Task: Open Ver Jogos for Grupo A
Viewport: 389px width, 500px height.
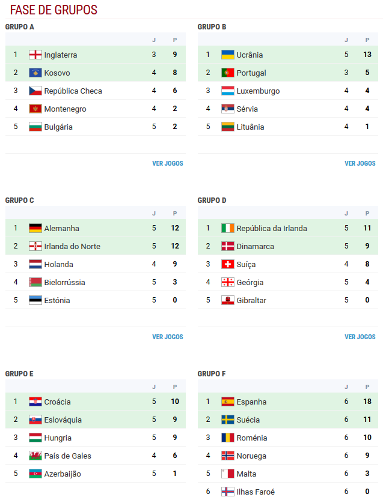Action: tap(168, 163)
